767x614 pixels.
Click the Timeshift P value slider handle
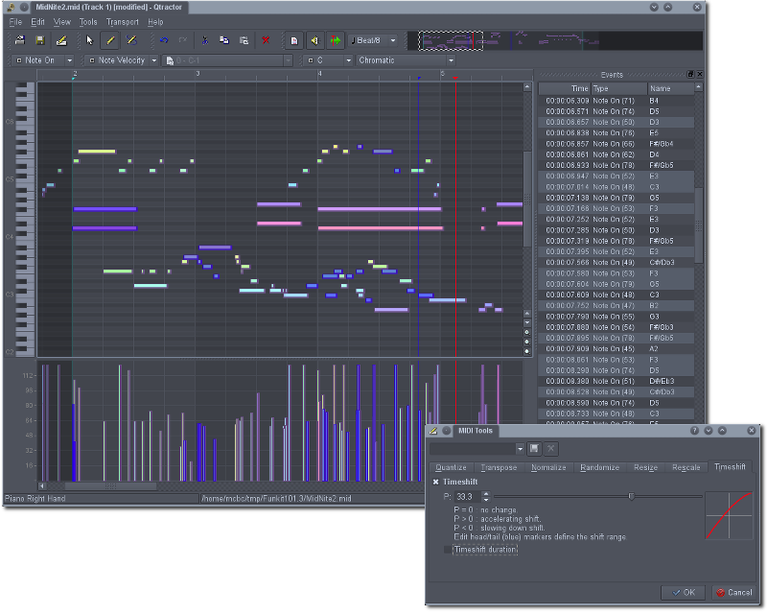631,496
